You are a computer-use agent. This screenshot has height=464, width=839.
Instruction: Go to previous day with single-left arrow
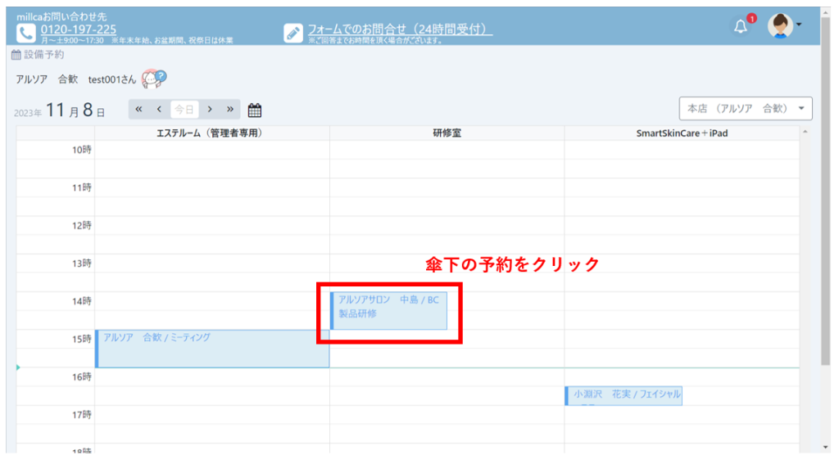click(x=159, y=110)
